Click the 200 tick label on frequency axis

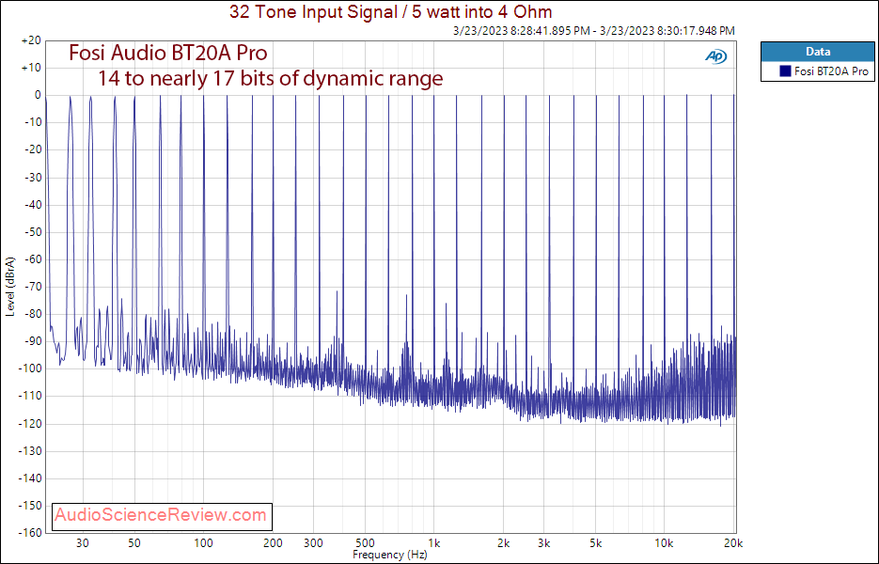[273, 542]
